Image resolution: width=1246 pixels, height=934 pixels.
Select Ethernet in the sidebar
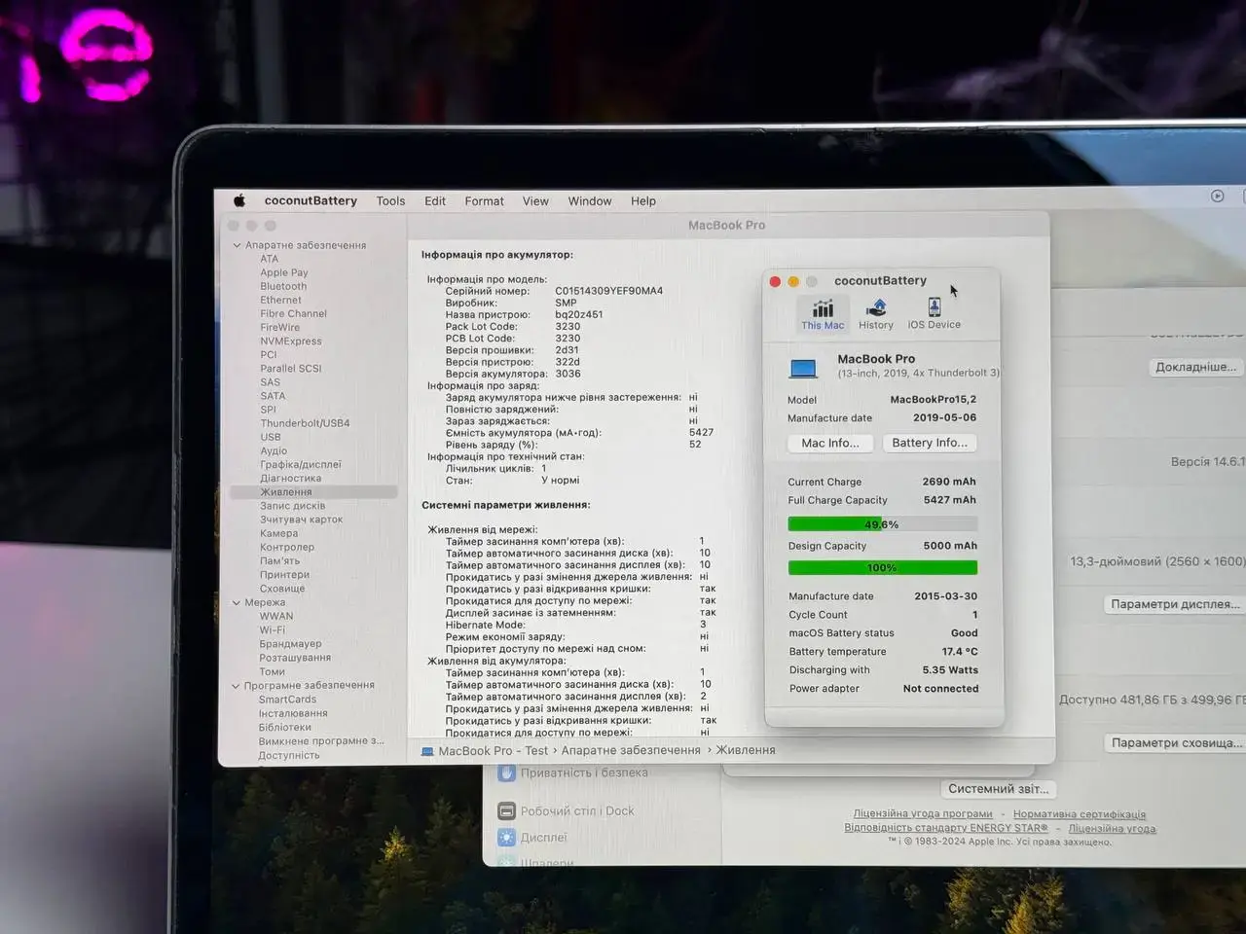point(280,300)
